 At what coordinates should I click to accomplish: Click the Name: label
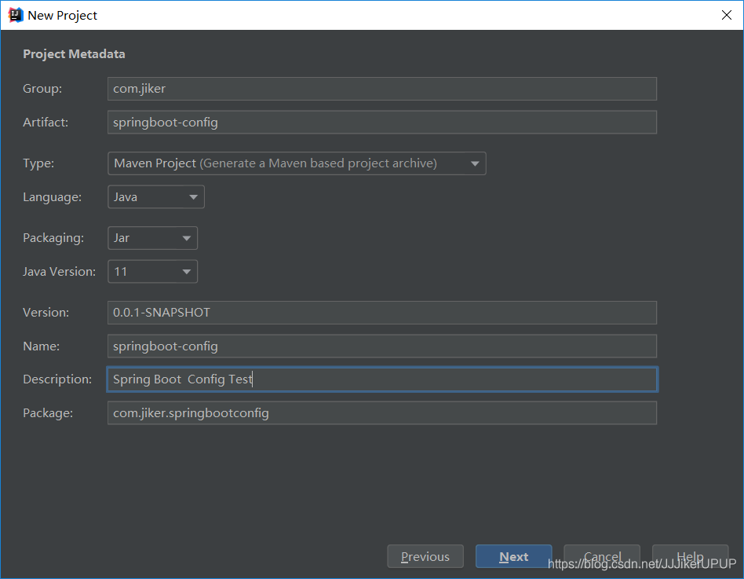pyautogui.click(x=42, y=346)
